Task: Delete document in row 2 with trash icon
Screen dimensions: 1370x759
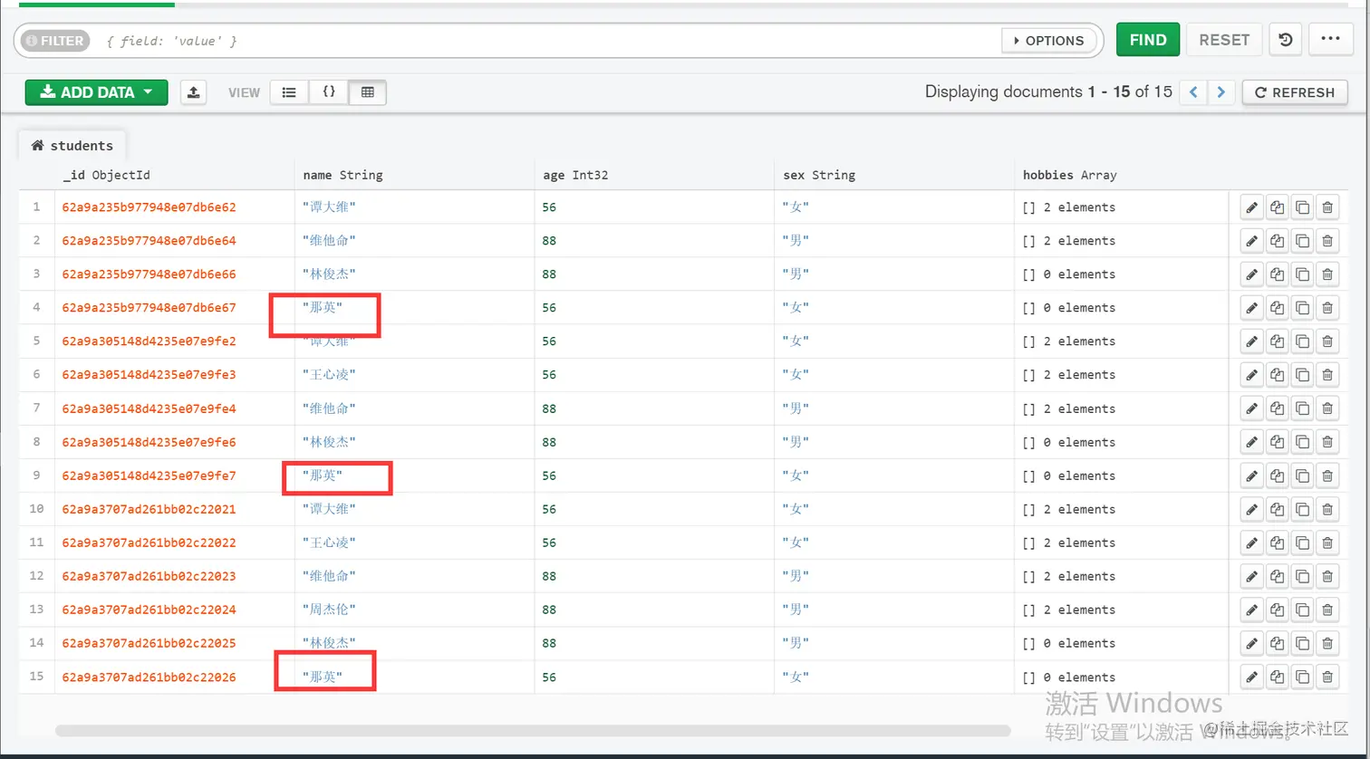Action: tap(1327, 241)
